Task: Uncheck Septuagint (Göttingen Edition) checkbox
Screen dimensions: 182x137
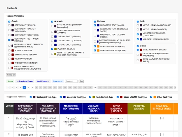Action: pyautogui.click(x=9, y=40)
